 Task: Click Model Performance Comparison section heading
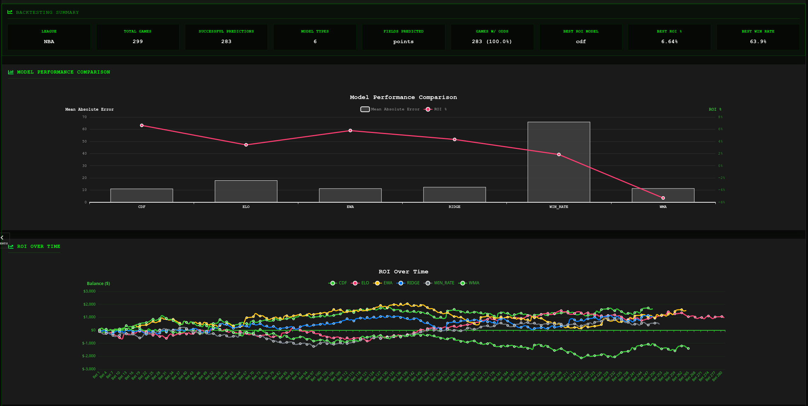[x=64, y=72]
